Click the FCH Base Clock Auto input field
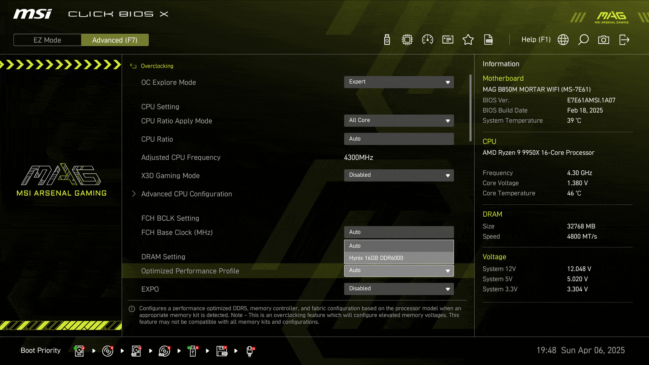 point(399,232)
